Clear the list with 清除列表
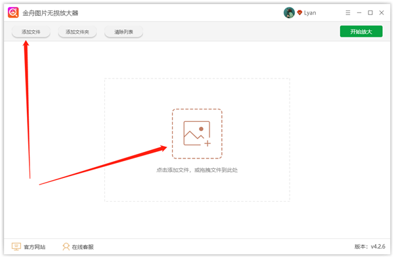 tap(123, 32)
